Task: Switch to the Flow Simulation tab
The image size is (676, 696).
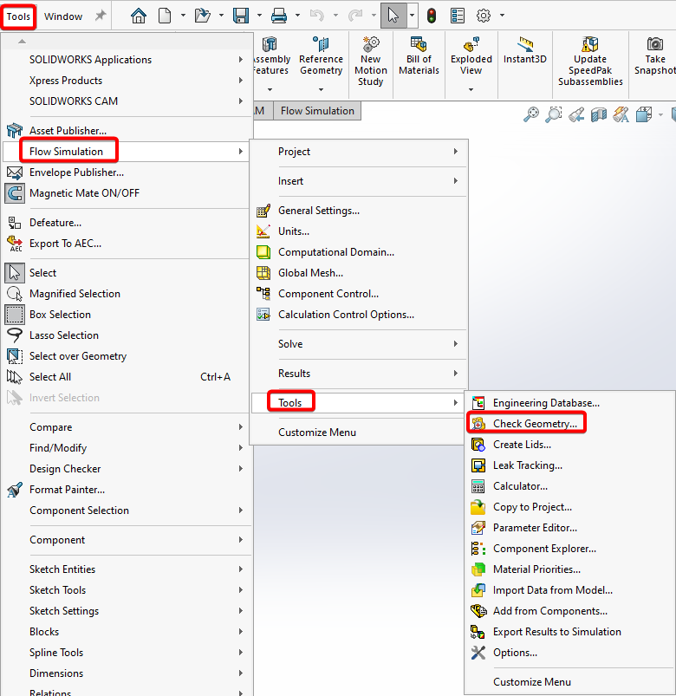Action: coord(317,111)
